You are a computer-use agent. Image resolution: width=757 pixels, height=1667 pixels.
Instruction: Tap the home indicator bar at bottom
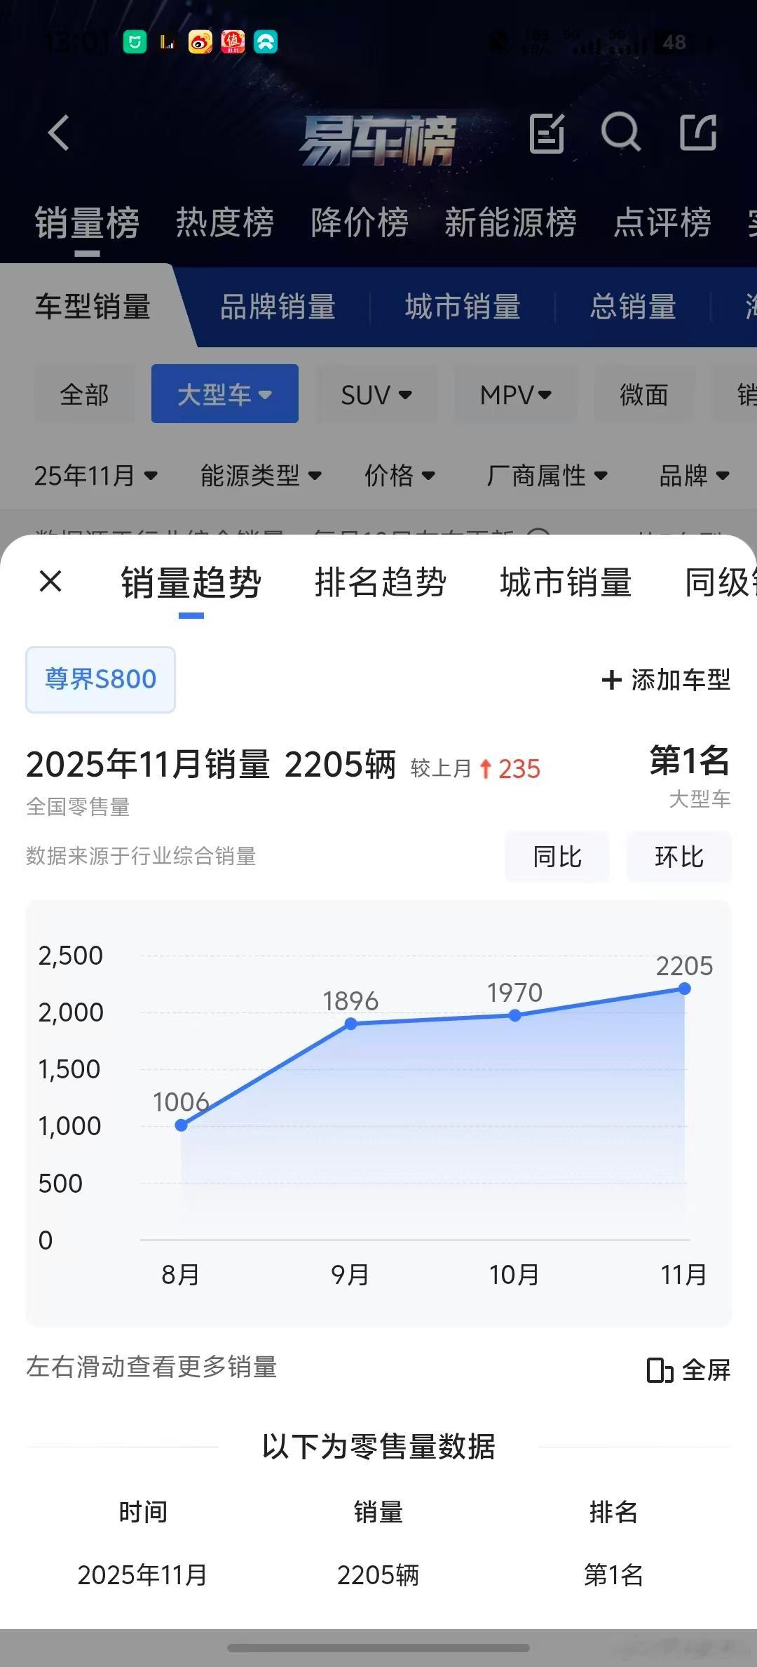(378, 1647)
